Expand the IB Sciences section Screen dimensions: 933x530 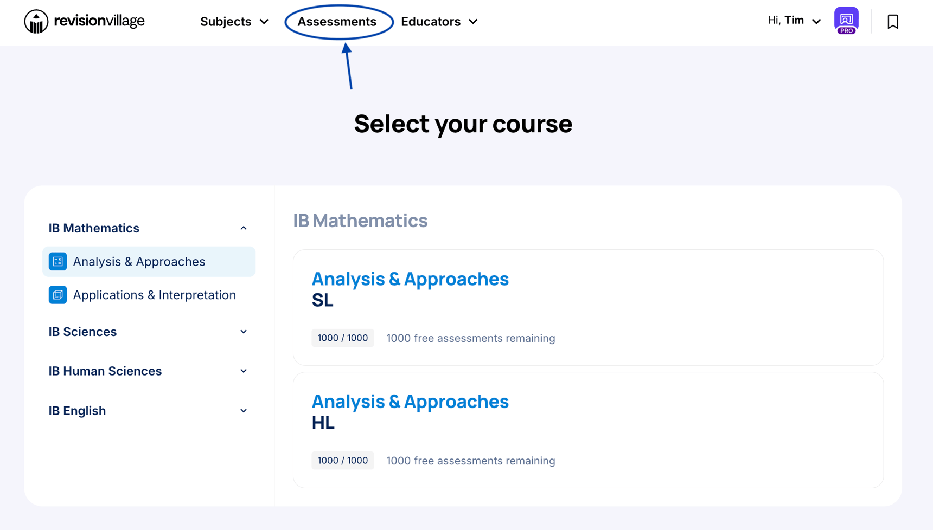tap(244, 332)
